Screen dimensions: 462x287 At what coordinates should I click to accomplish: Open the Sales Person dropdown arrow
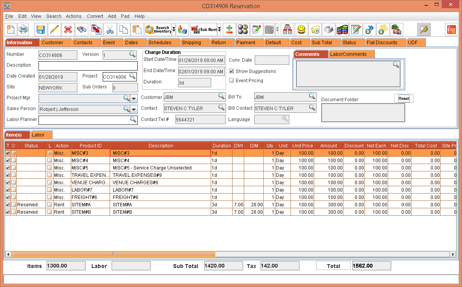coord(134,109)
